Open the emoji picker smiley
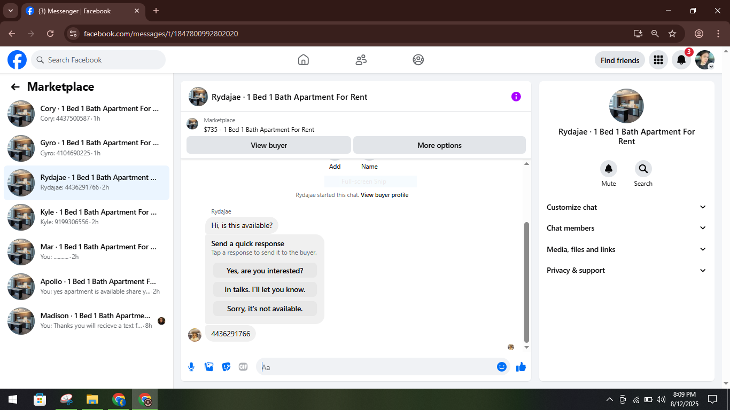The height and width of the screenshot is (410, 730). [x=501, y=367]
